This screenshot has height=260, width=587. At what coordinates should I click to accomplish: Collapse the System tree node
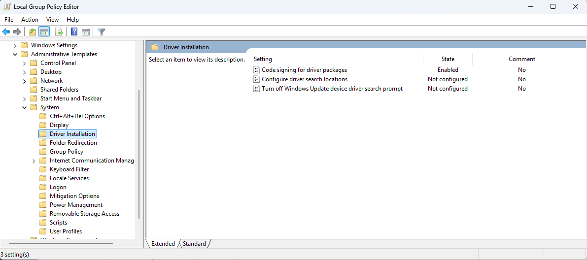pos(24,107)
